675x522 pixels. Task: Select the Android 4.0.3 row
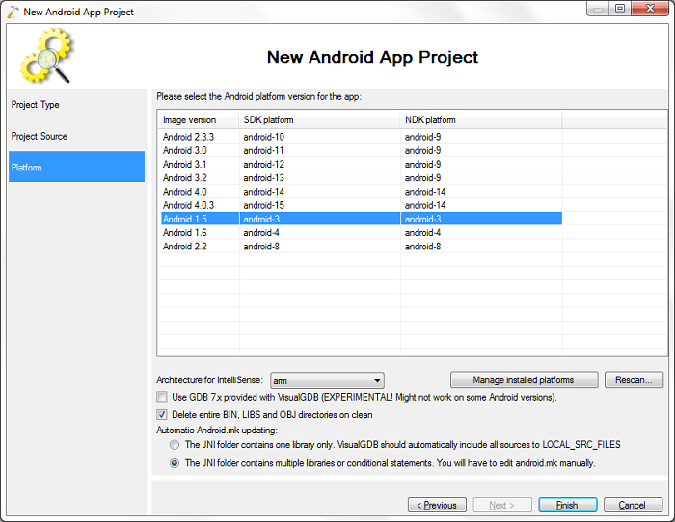click(x=362, y=205)
